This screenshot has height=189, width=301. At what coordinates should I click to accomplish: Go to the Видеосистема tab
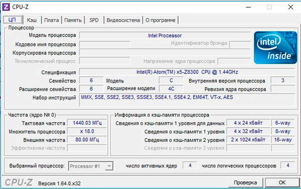pos(123,20)
